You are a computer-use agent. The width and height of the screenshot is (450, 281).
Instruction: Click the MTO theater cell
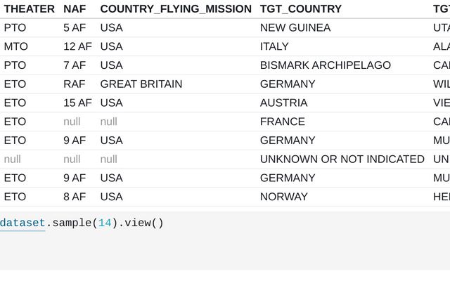click(x=15, y=46)
